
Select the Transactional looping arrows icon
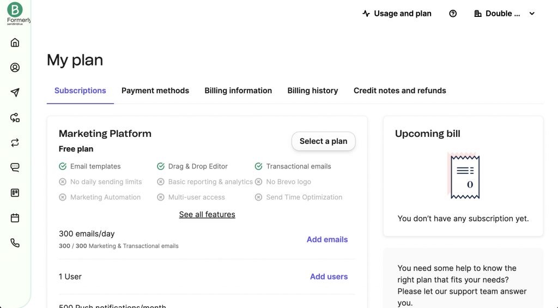pyautogui.click(x=15, y=143)
